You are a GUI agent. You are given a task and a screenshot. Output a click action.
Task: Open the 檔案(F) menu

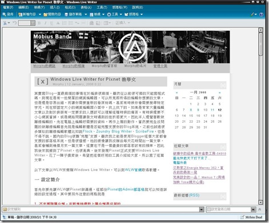[8, 7]
